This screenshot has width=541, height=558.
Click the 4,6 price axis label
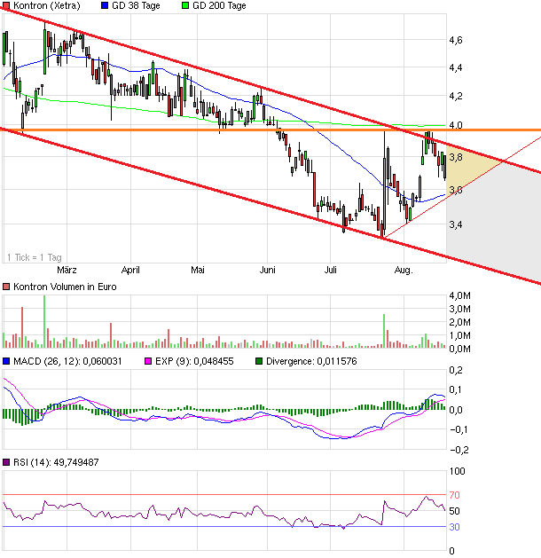click(456, 40)
